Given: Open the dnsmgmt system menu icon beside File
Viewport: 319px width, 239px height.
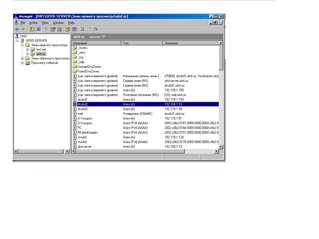Looking at the screenshot, I should [16, 23].
